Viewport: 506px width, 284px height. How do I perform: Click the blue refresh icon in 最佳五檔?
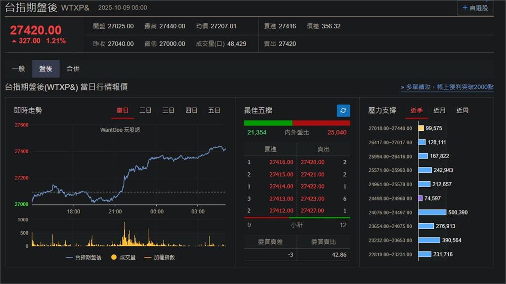343,111
